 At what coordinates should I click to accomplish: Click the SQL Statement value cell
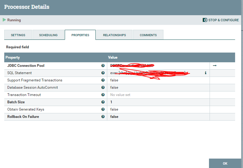(x=158, y=73)
